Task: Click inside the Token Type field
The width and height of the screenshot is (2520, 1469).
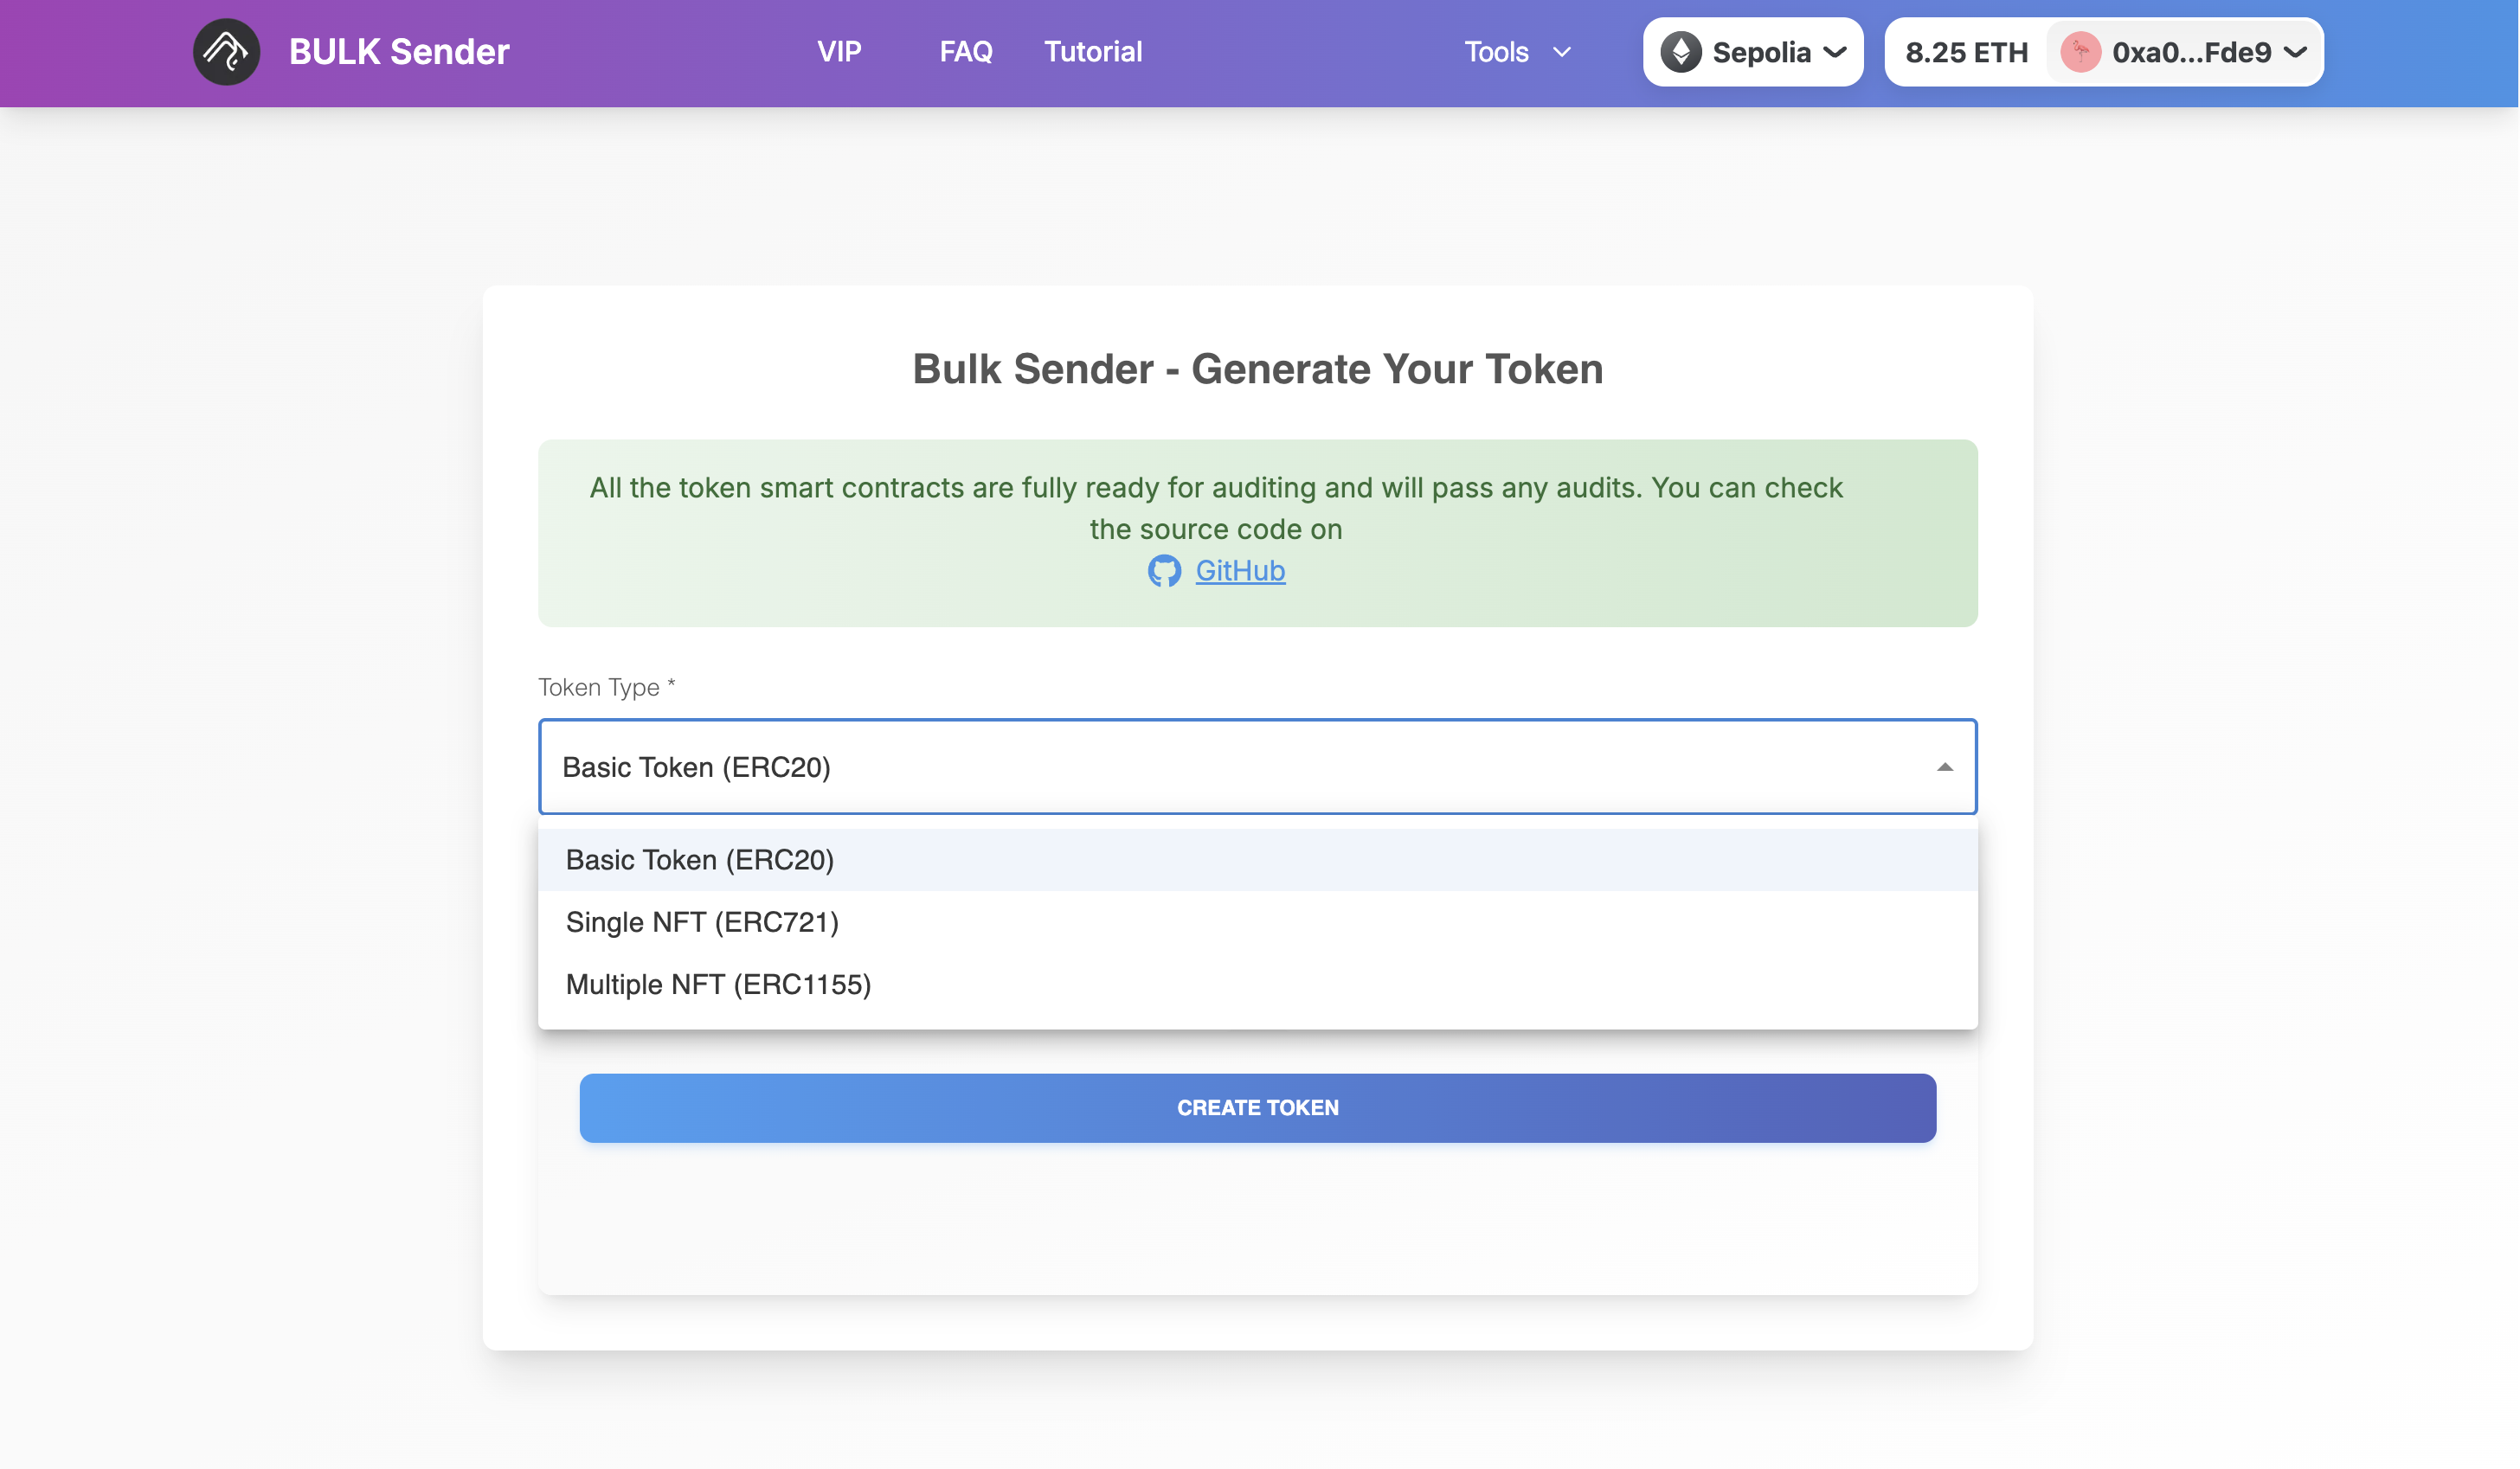Action: pyautogui.click(x=1100, y=767)
